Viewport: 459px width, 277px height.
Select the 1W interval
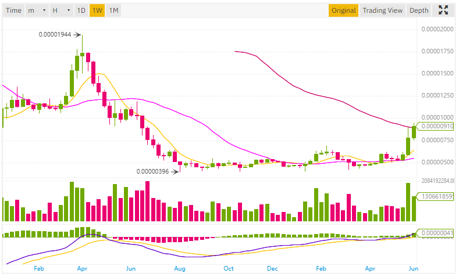tap(97, 10)
